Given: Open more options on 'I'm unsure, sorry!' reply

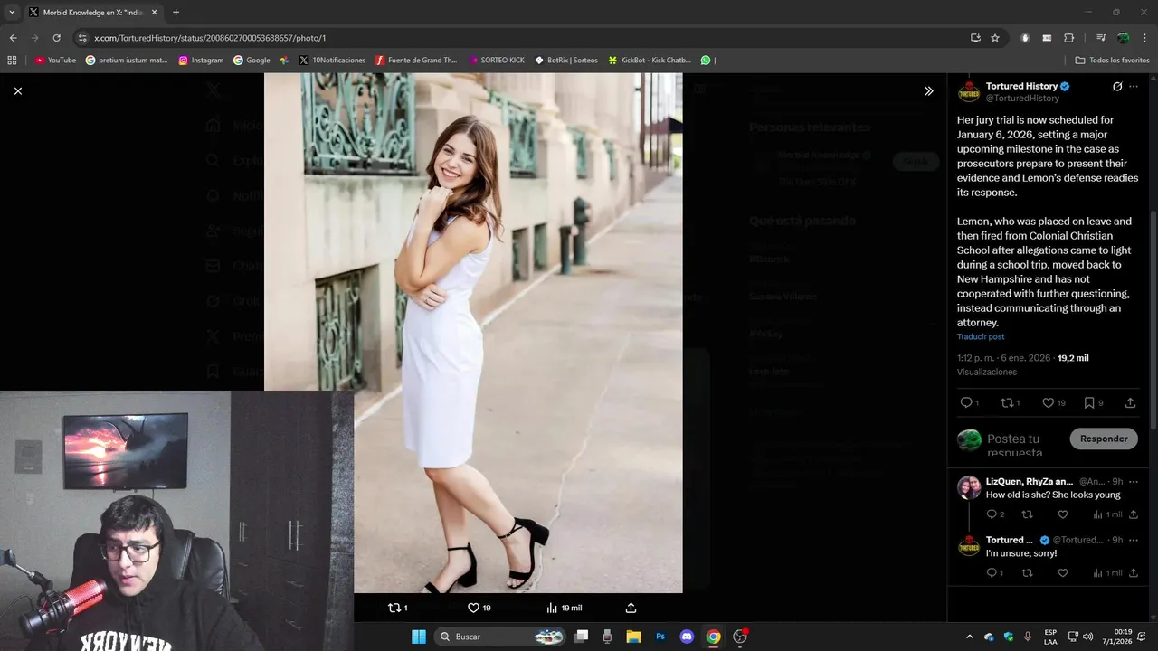Looking at the screenshot, I should coord(1134,540).
